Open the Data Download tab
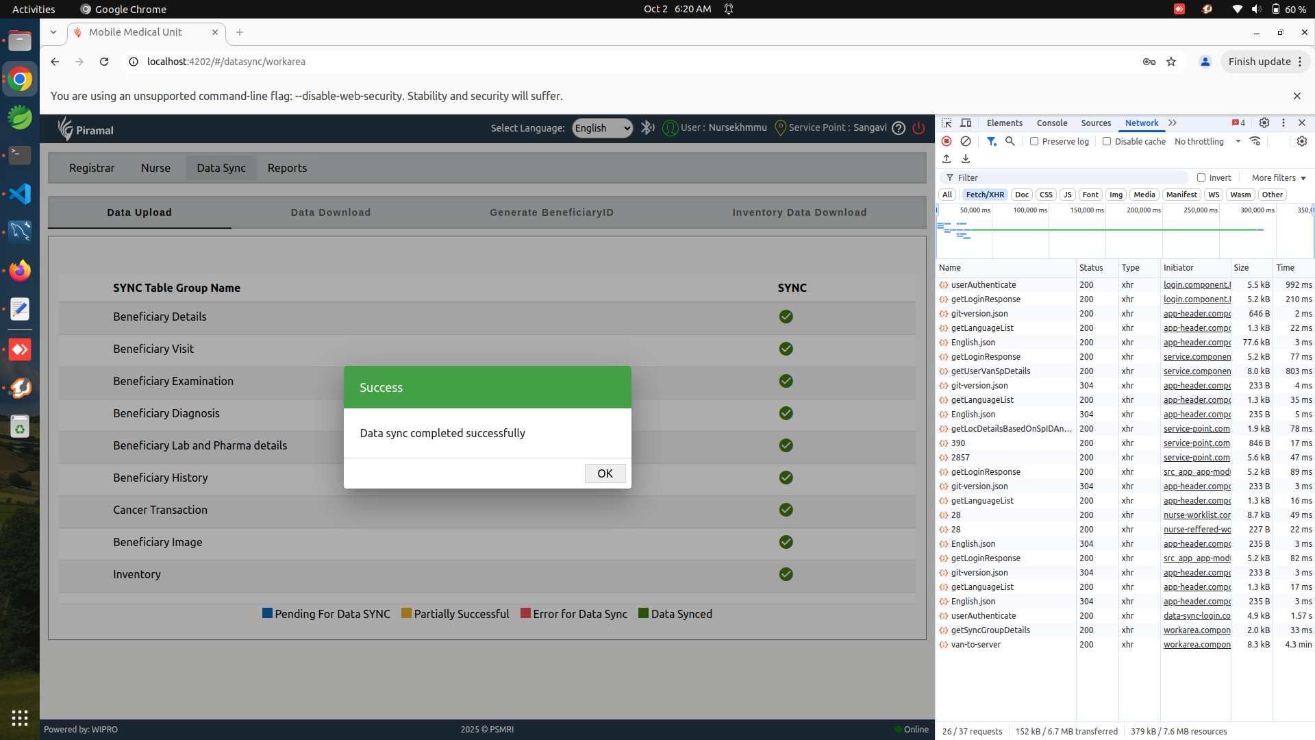 click(x=330, y=212)
